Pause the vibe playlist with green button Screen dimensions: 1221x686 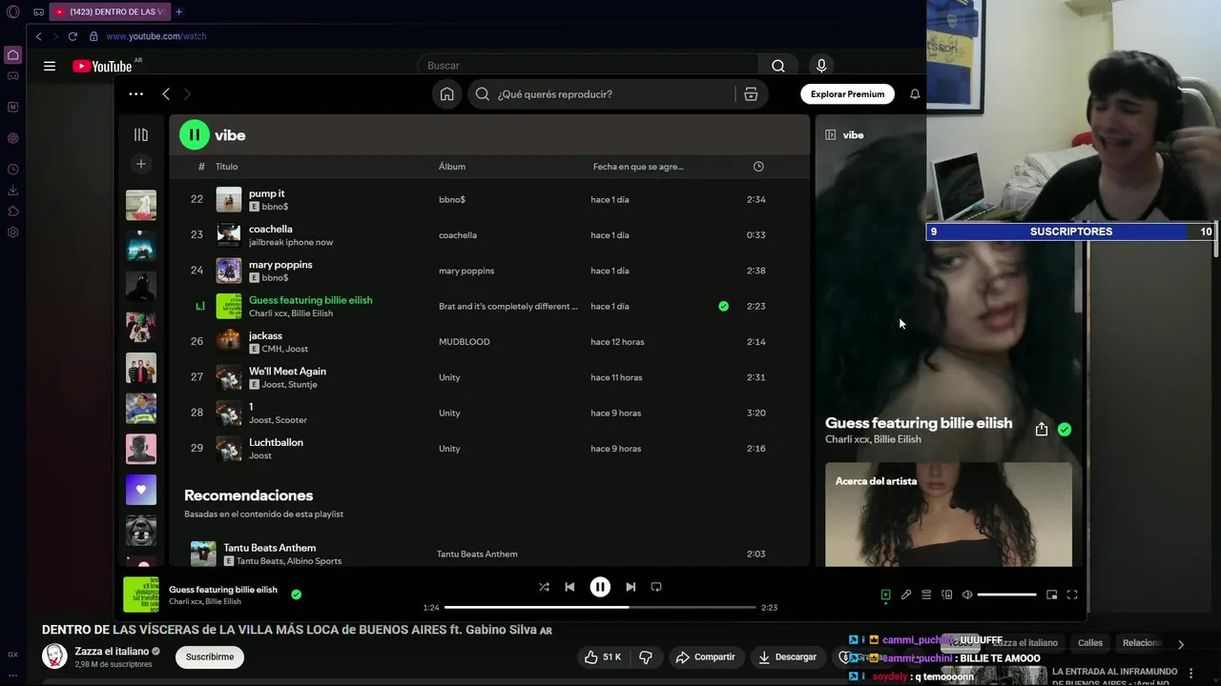[195, 135]
